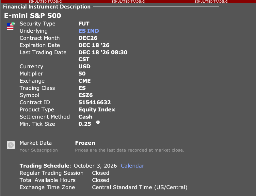Click the CST time zone text
Screen dimensions: 256x196
[84, 59]
